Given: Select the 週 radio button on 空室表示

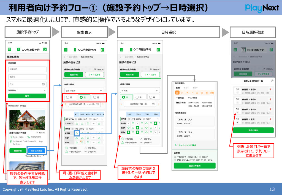Looking at the screenshot, I should point(82,97).
